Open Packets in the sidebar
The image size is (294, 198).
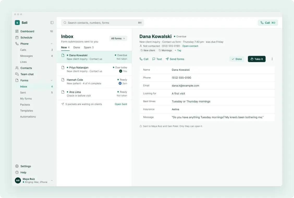click(34, 104)
